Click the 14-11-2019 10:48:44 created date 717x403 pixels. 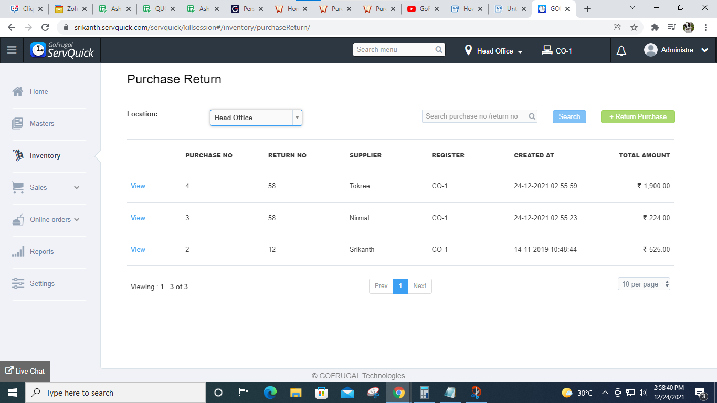point(545,249)
